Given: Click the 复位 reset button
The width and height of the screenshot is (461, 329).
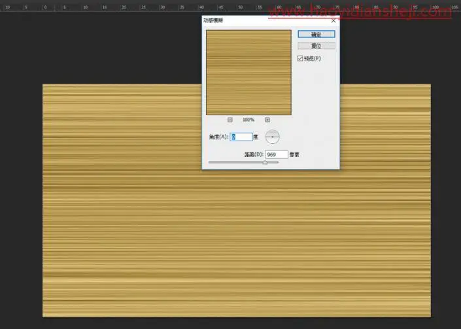Looking at the screenshot, I should click(x=316, y=46).
